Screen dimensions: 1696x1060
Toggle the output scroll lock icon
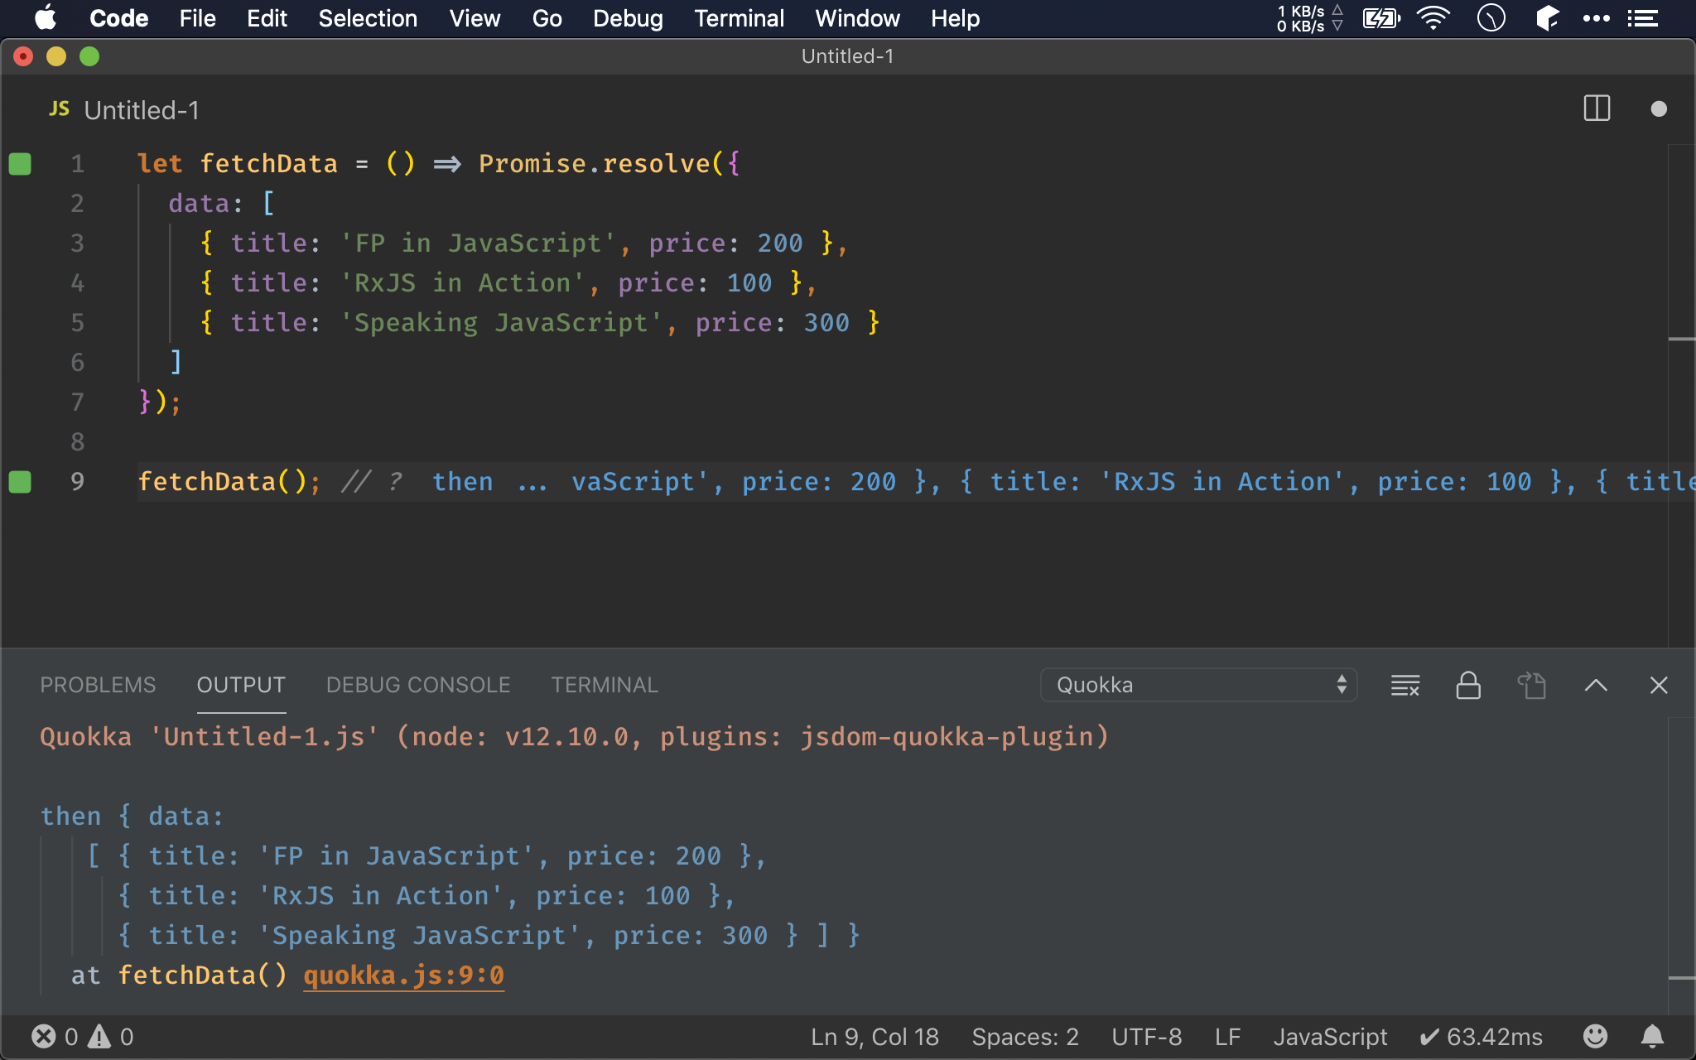coord(1468,685)
